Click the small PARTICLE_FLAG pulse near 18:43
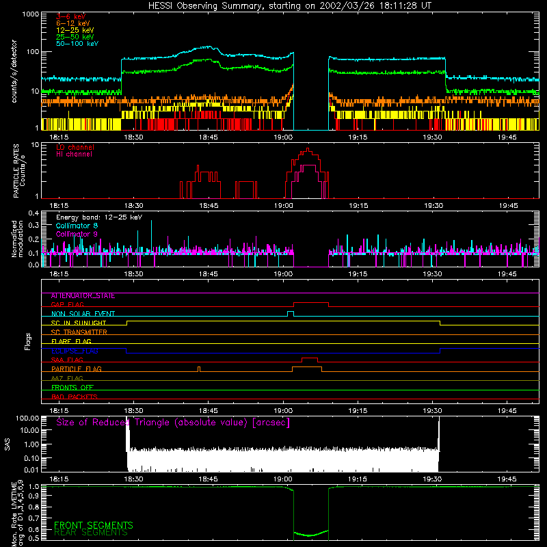Image resolution: width=547 pixels, height=547 pixels. click(x=199, y=369)
